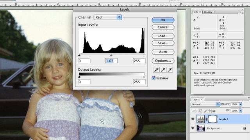Viewport: 250px width, 140px height.
Task: Click the #2 color sampler eyedropper icon
Action: pos(220,46)
